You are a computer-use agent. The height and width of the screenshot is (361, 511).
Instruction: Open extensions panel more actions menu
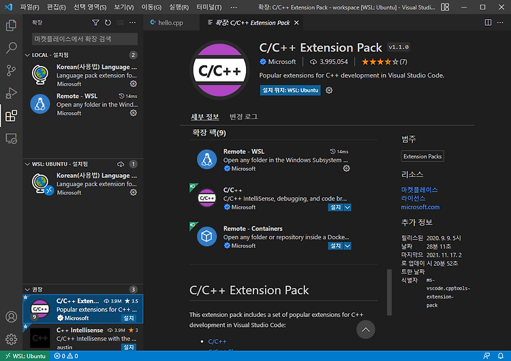[132, 22]
